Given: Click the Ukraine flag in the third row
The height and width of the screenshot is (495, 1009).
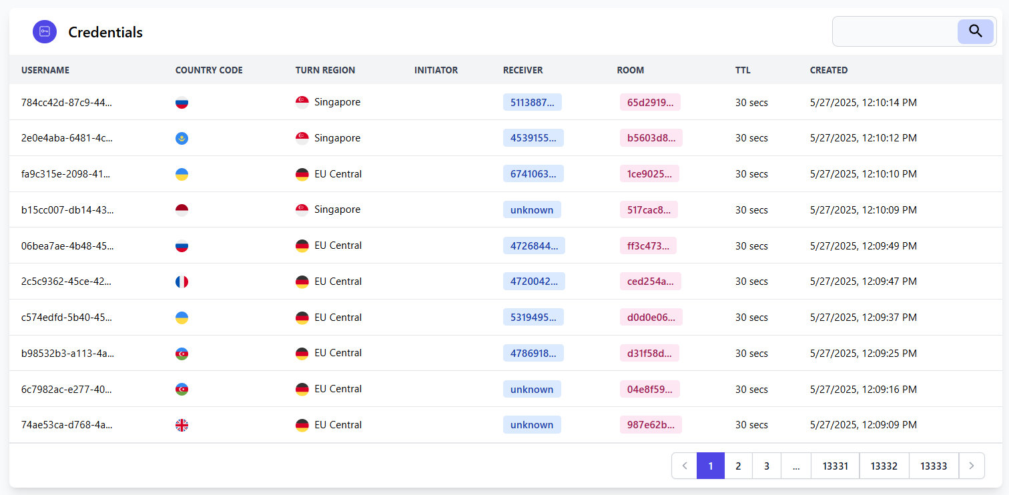Looking at the screenshot, I should point(182,174).
